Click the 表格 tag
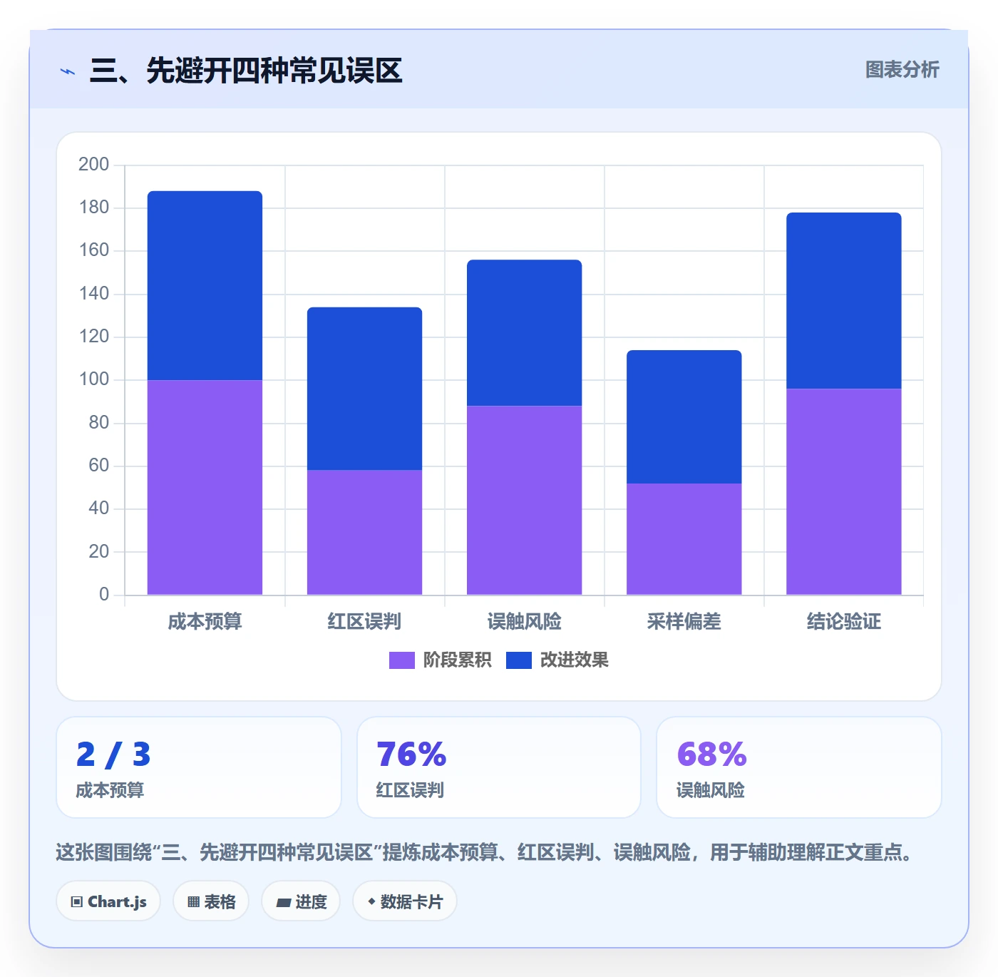This screenshot has width=998, height=977. pyautogui.click(x=211, y=901)
